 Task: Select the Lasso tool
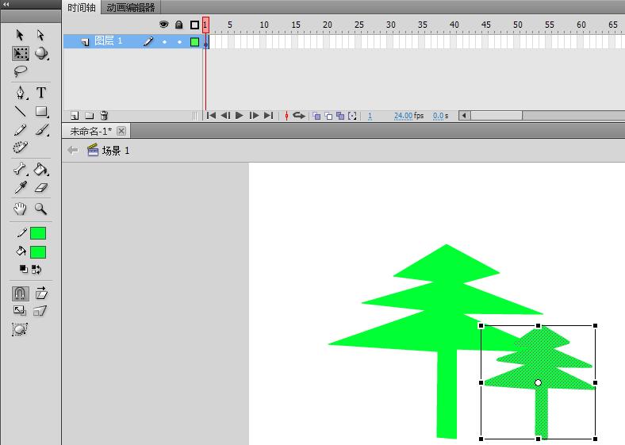point(21,71)
